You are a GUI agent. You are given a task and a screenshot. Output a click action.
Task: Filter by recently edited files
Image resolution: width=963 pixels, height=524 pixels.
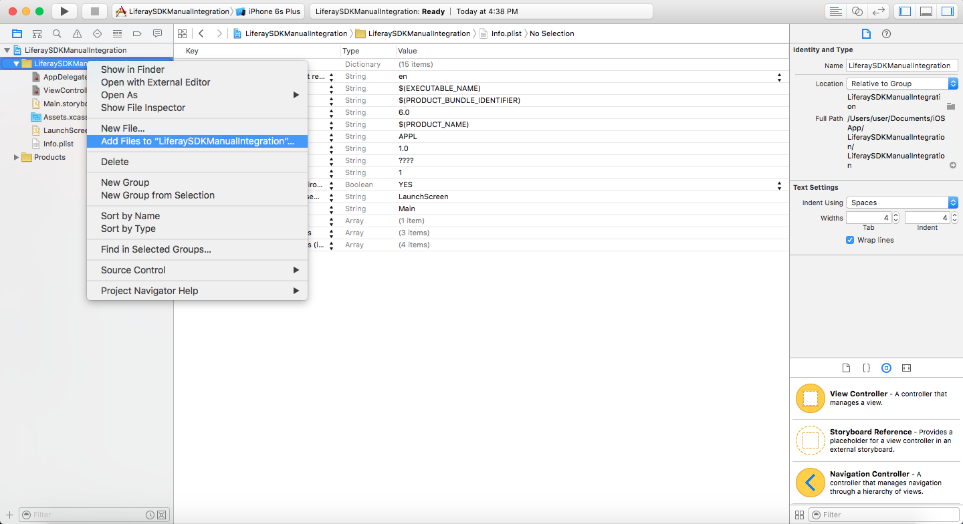pyautogui.click(x=150, y=515)
